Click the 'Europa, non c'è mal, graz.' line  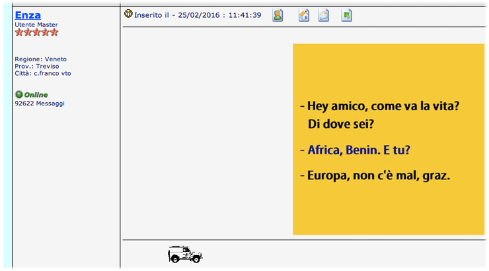(379, 175)
